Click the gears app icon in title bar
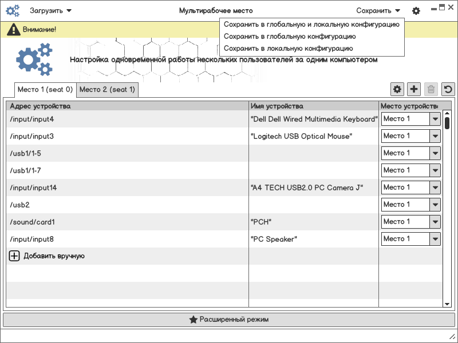458x343 pixels. pyautogui.click(x=13, y=11)
